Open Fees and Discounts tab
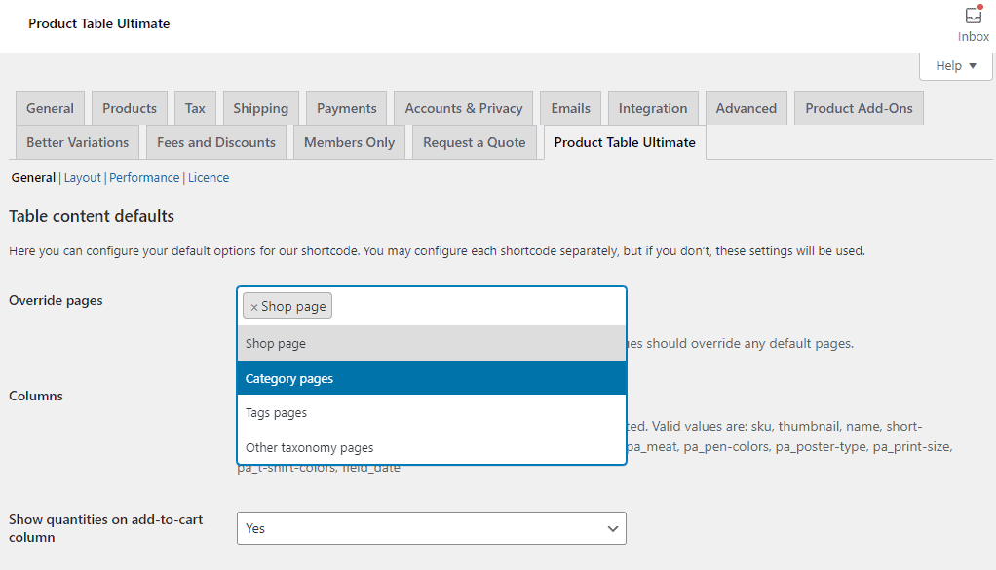The image size is (996, 570). tap(216, 142)
